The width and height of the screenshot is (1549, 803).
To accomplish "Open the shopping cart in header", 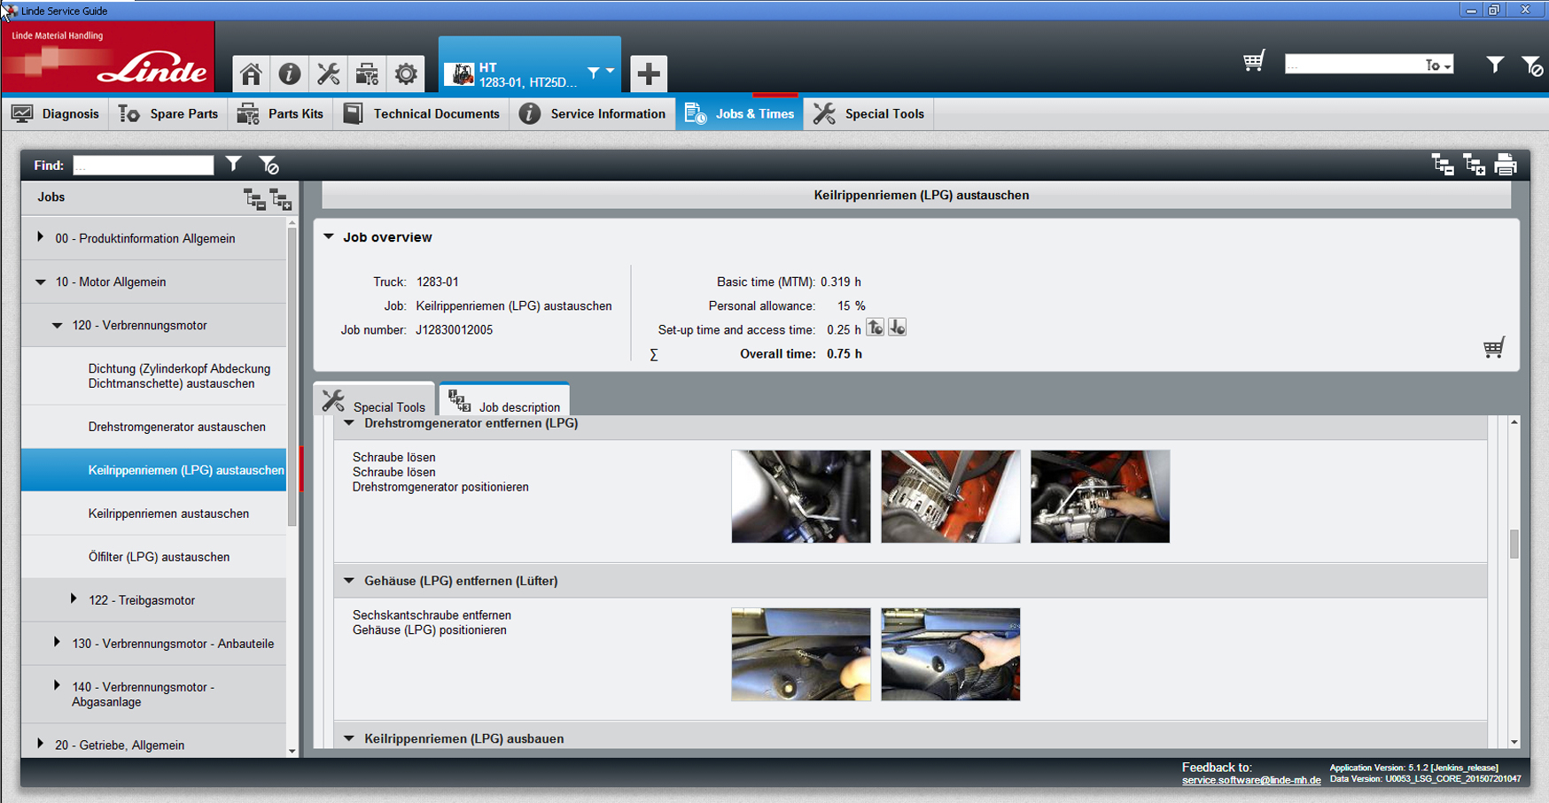I will click(x=1253, y=62).
